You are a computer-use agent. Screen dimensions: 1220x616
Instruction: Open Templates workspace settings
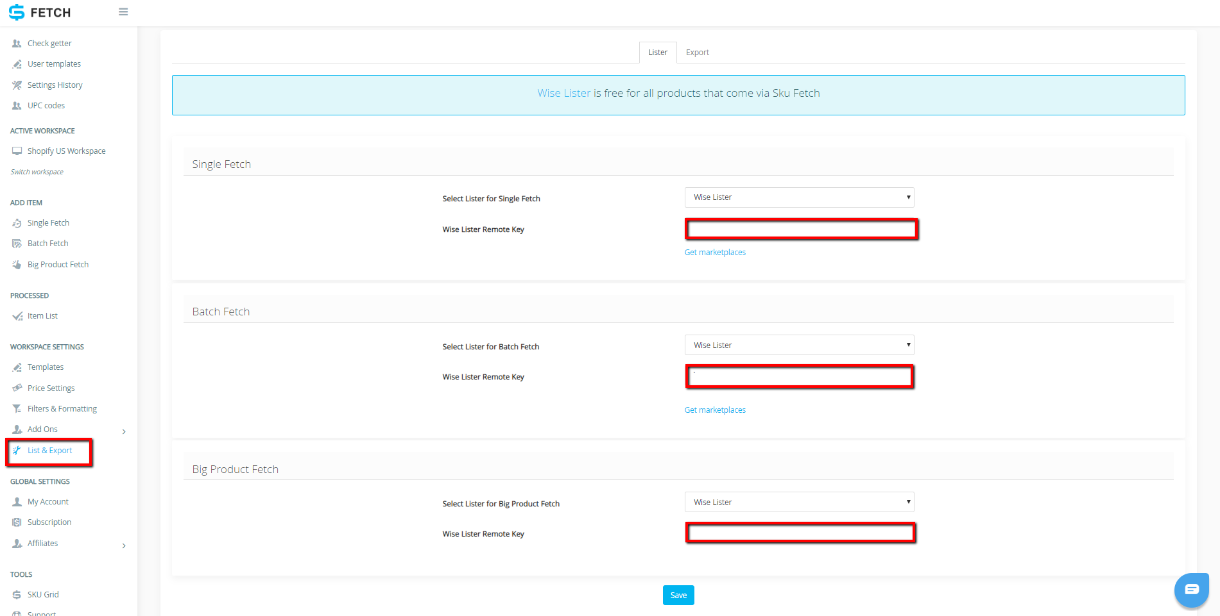click(46, 367)
